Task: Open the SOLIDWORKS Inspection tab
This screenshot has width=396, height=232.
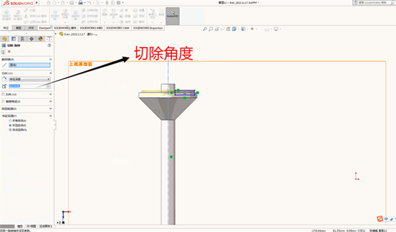Action: (148, 28)
